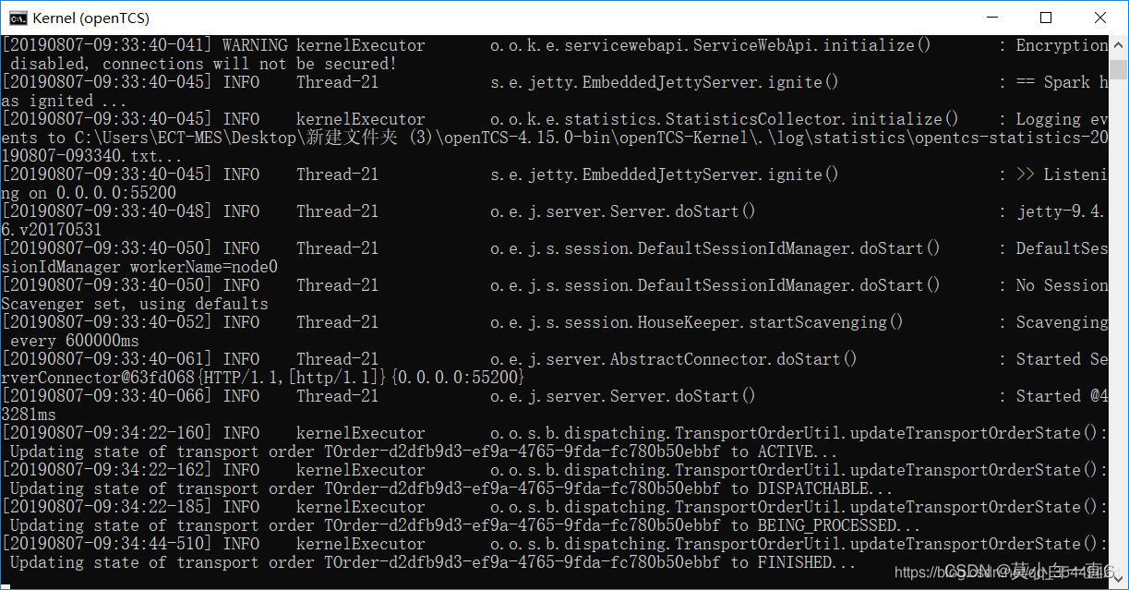This screenshot has height=590, width=1129.
Task: Minimize the Kernel (openTCS) window
Action: click(x=992, y=18)
